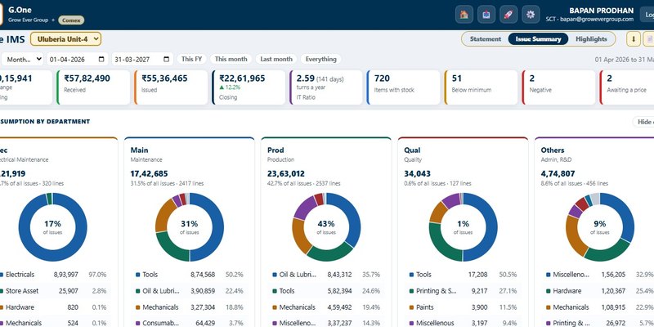Viewport: 654px width, 327px height.
Task: Click blue Tools legend square in Main card
Action: 137,275
